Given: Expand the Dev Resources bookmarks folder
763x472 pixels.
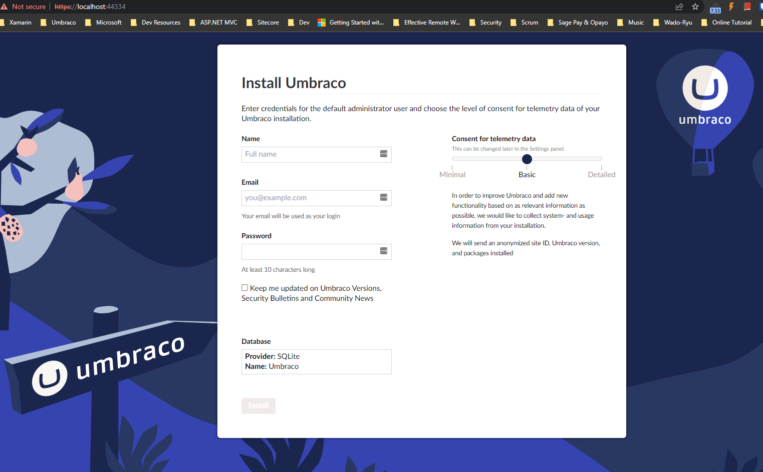Looking at the screenshot, I should point(155,23).
